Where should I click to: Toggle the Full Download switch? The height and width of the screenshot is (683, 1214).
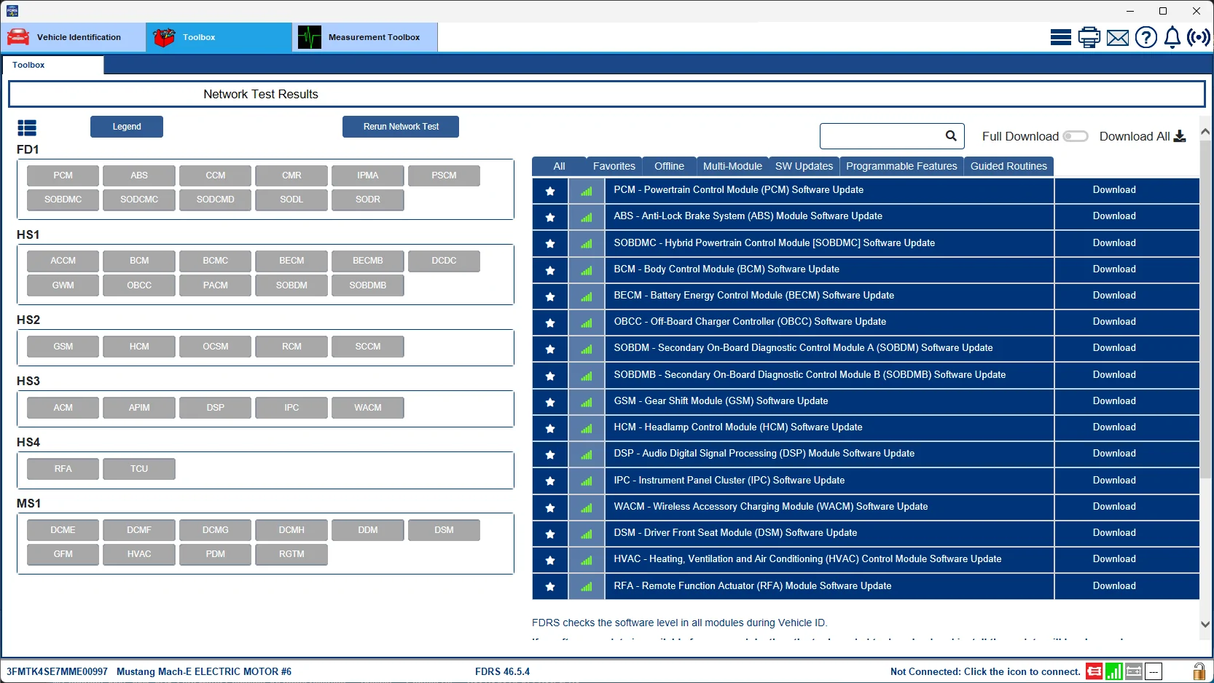pyautogui.click(x=1075, y=136)
